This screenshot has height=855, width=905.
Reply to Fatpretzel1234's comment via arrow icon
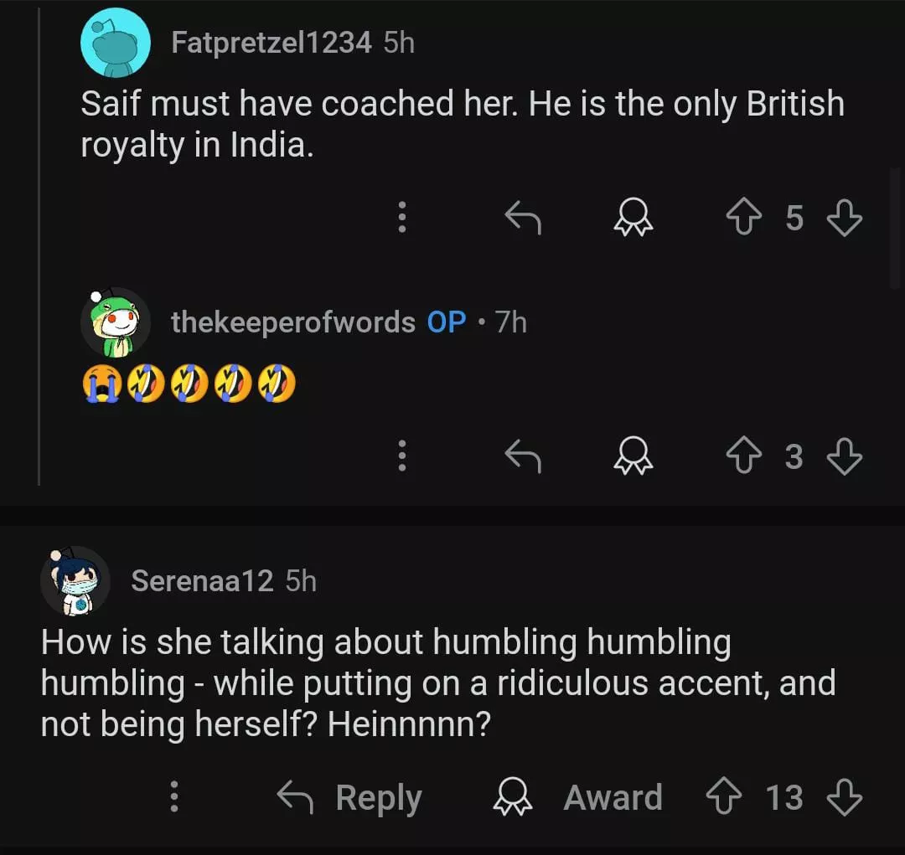click(x=523, y=218)
